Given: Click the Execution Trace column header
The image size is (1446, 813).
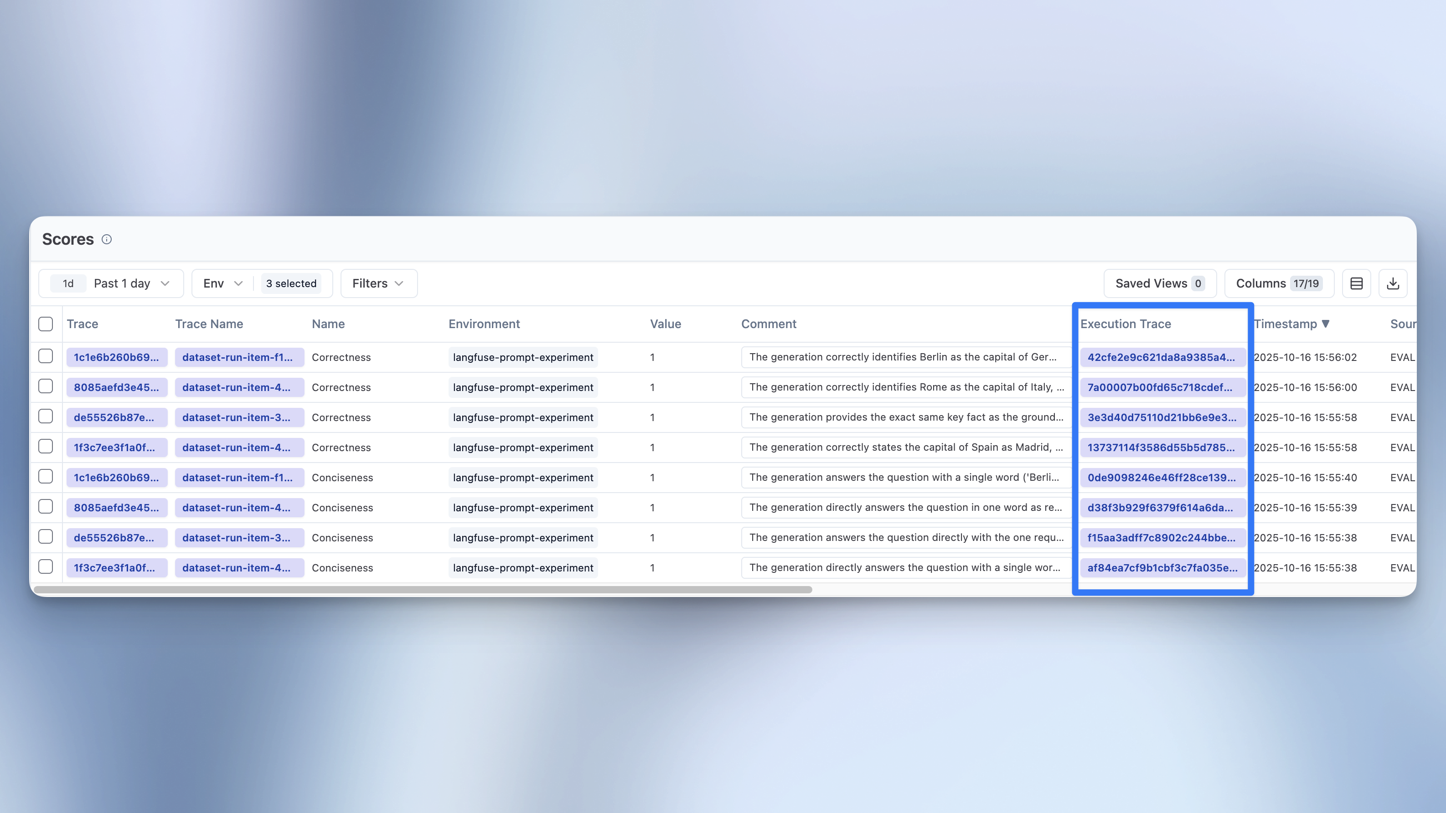Looking at the screenshot, I should coord(1126,324).
